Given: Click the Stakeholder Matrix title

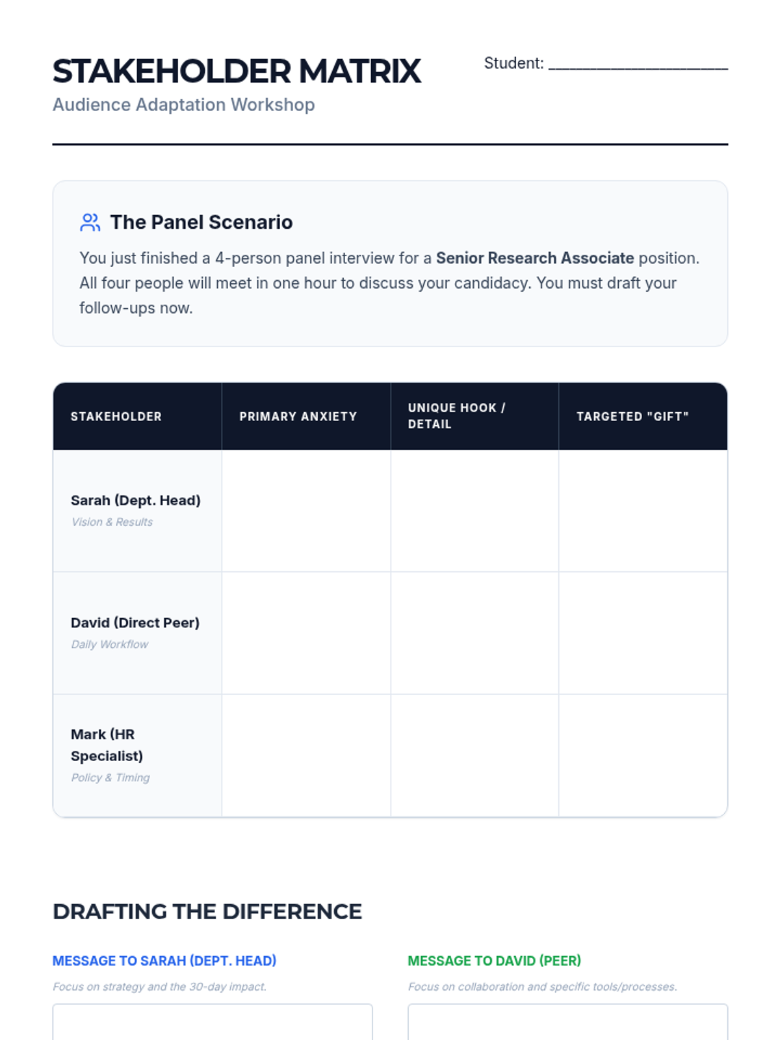Looking at the screenshot, I should click(237, 71).
